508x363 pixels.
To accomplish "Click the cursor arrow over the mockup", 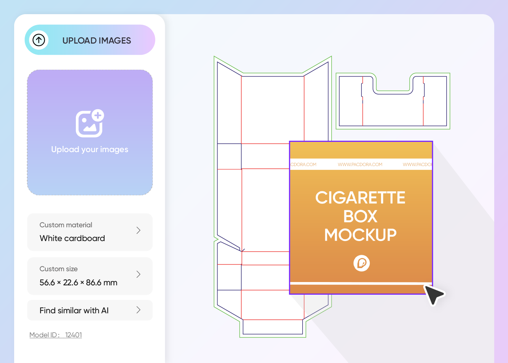I will pos(434,295).
